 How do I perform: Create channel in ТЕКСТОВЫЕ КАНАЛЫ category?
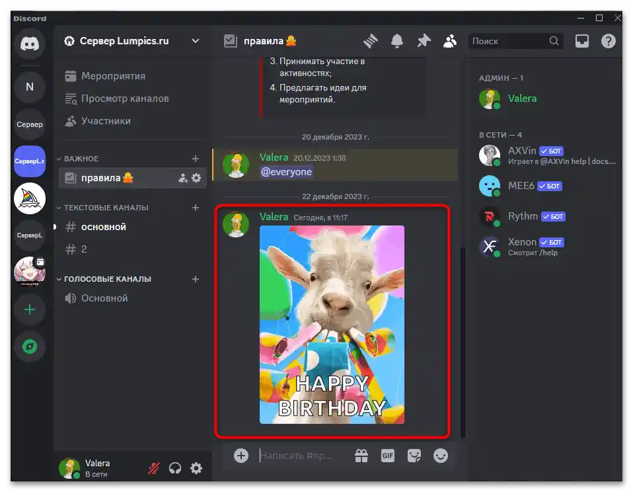(x=196, y=208)
